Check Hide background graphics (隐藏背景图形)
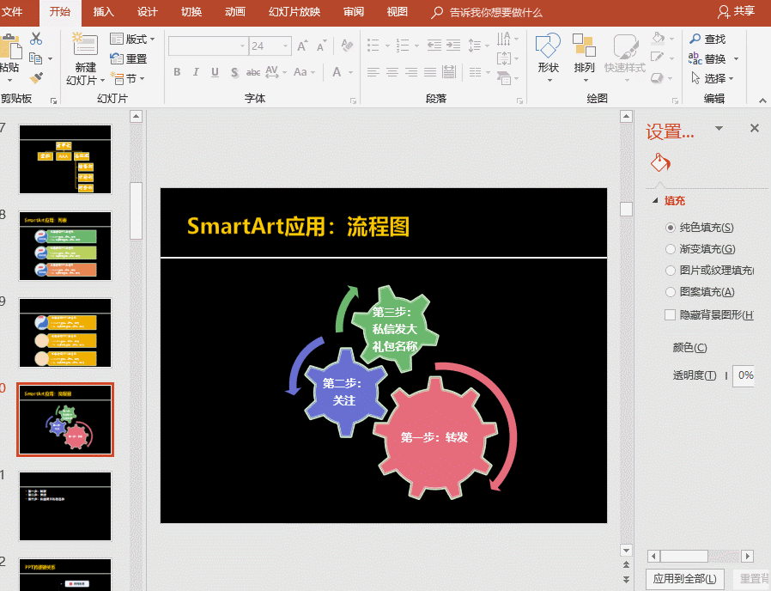The width and height of the screenshot is (771, 591). 670,315
